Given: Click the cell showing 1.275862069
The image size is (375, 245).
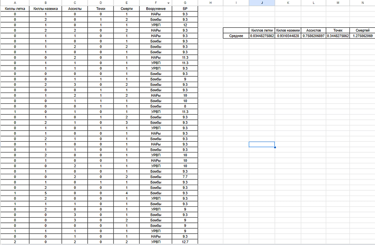Looking at the screenshot, I should [362, 36].
